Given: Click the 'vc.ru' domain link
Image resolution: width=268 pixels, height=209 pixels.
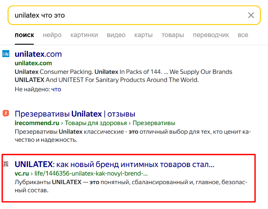Looking at the screenshot, I should (22, 173).
